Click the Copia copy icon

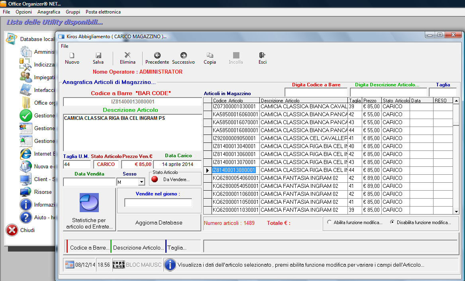210,55
